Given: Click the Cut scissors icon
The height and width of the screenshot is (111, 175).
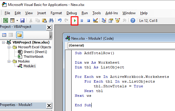Looking at the screenshot, I should pyautogui.click(x=31, y=20).
